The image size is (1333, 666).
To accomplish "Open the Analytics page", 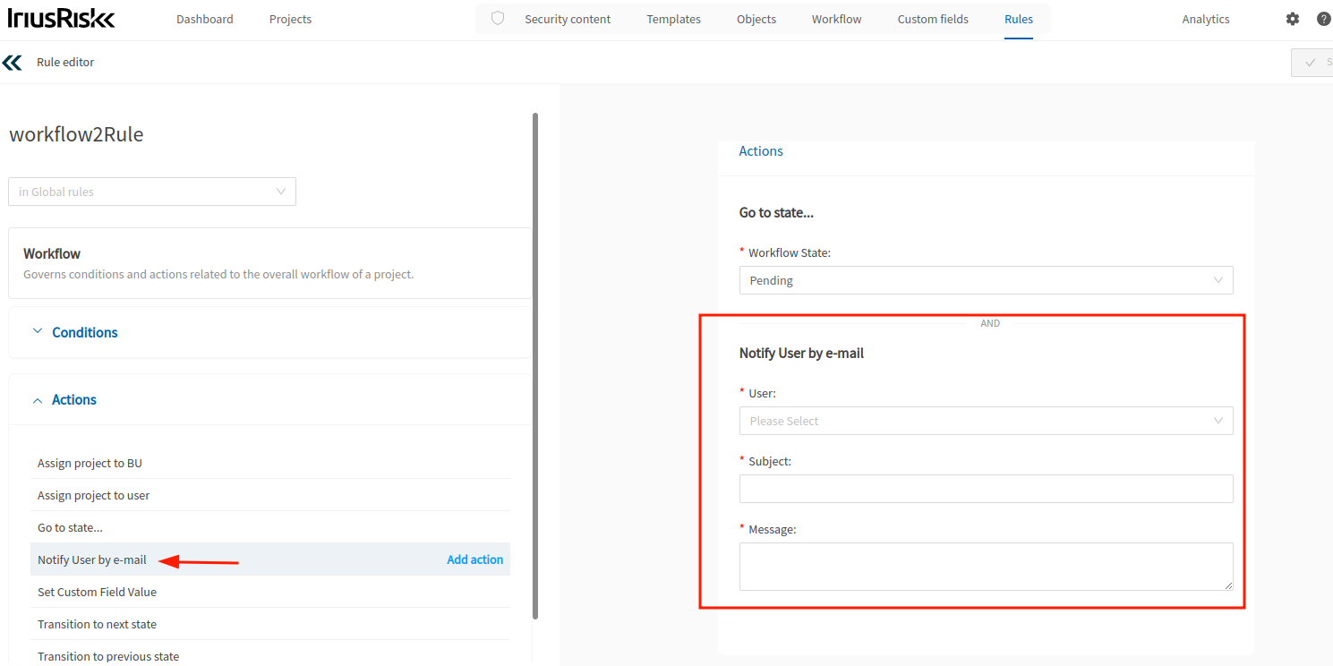I will [1206, 19].
